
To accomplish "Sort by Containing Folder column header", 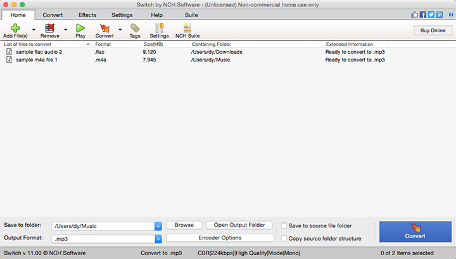I will [211, 44].
